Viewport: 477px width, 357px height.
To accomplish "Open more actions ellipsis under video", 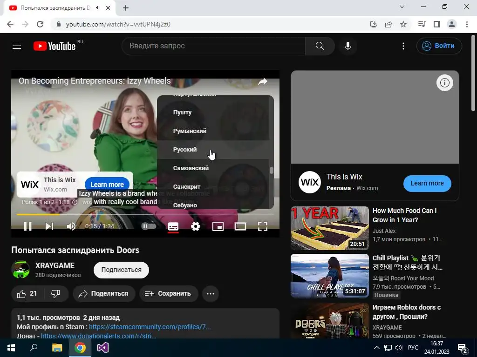I will tap(211, 294).
